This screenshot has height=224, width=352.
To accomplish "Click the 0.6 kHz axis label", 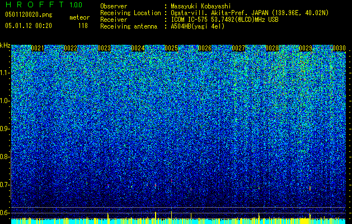I will (4, 213).
